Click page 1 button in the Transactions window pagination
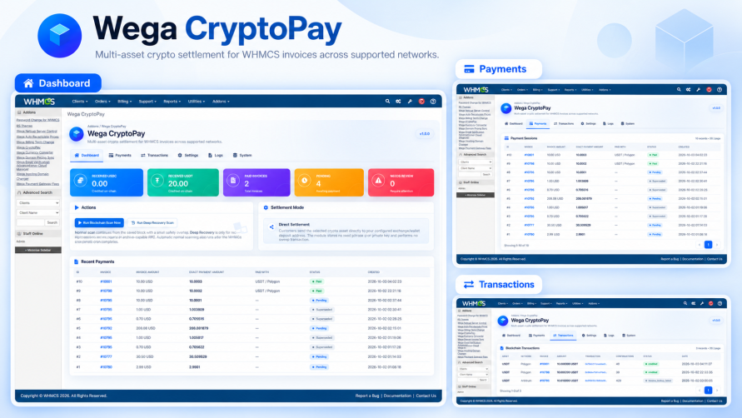 coord(708,390)
